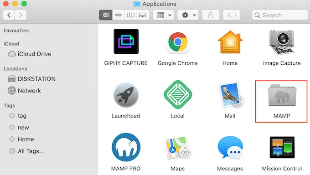The height and width of the screenshot is (175, 310).
Task: Open the gear action menu
Action: (188, 15)
